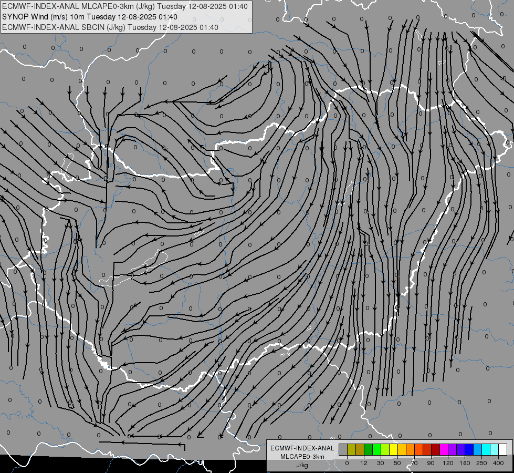
Task: Click the legend tick value 70
Action: pyautogui.click(x=414, y=463)
